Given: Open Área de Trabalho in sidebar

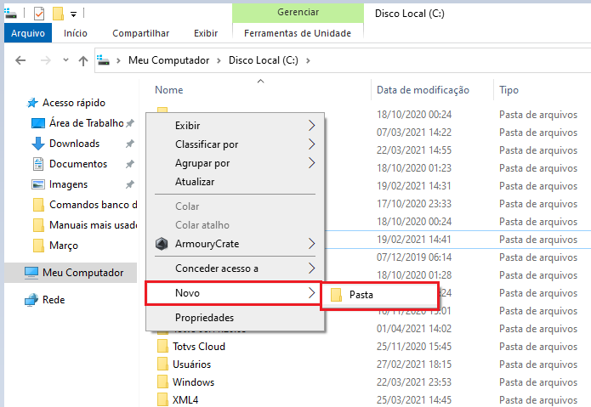Looking at the screenshot, I should tap(87, 123).
